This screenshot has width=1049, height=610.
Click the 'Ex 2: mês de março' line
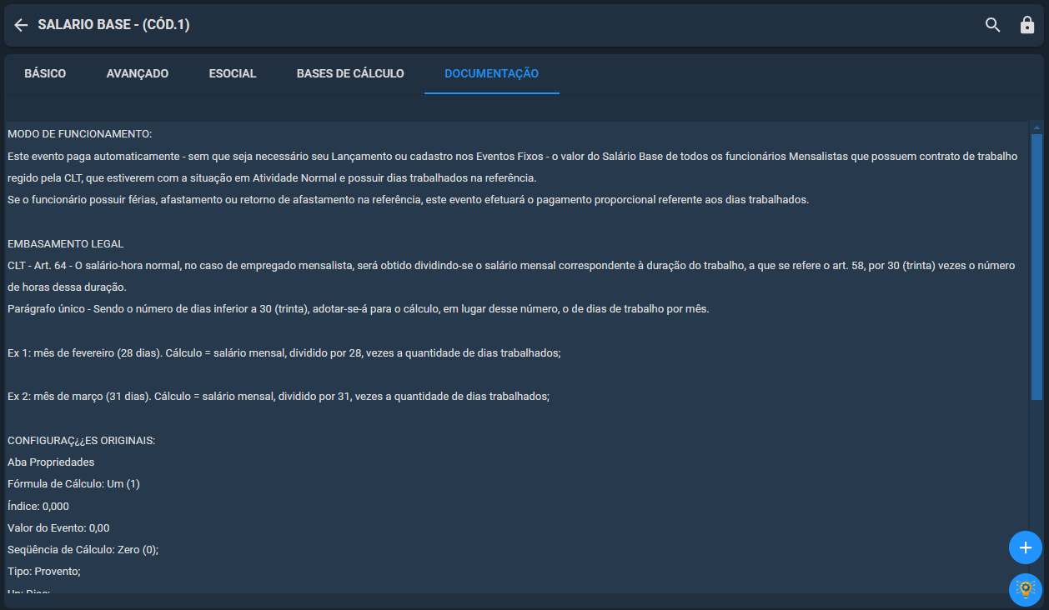point(279,397)
